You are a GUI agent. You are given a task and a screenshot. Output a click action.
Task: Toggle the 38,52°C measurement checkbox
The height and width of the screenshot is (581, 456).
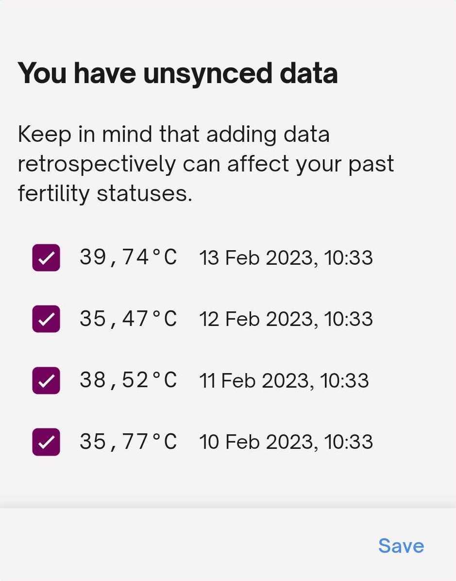46,380
